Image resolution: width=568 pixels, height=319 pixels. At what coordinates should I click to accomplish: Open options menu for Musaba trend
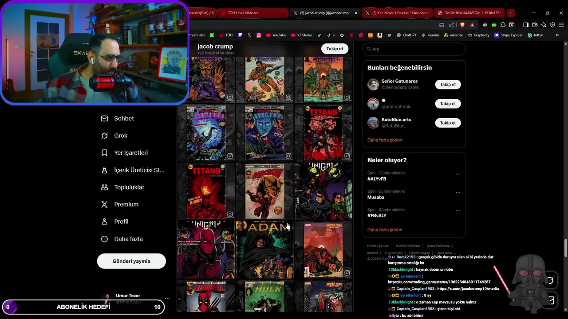click(458, 192)
